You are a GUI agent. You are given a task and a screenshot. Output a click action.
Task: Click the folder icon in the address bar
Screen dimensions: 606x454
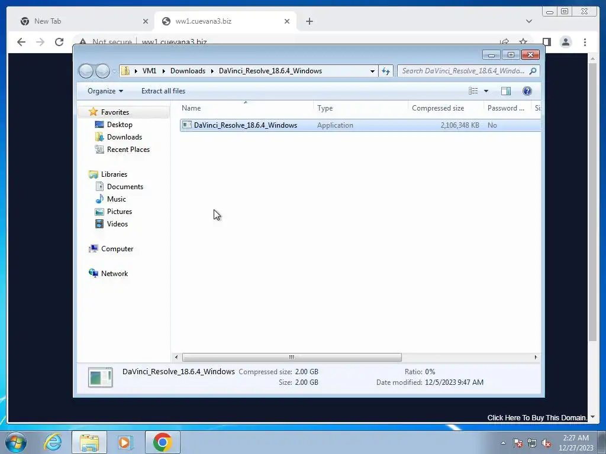point(125,71)
